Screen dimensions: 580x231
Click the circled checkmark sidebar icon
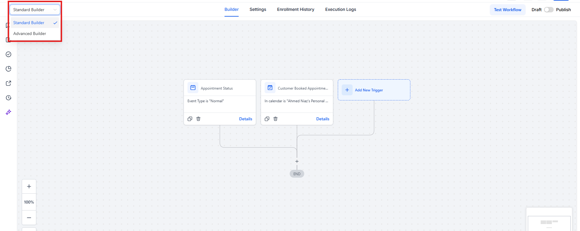click(x=8, y=54)
